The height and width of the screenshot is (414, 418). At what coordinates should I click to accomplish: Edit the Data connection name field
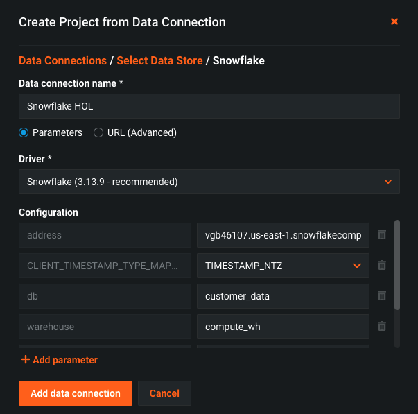pyautogui.click(x=209, y=106)
